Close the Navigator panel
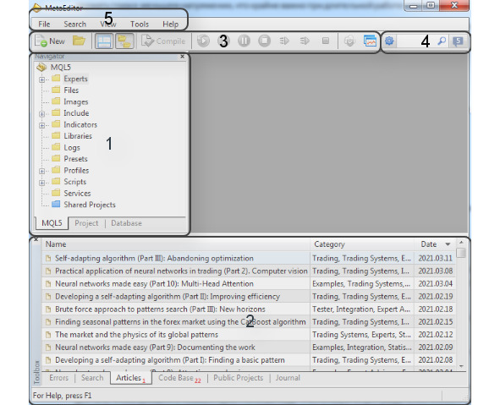 182,57
